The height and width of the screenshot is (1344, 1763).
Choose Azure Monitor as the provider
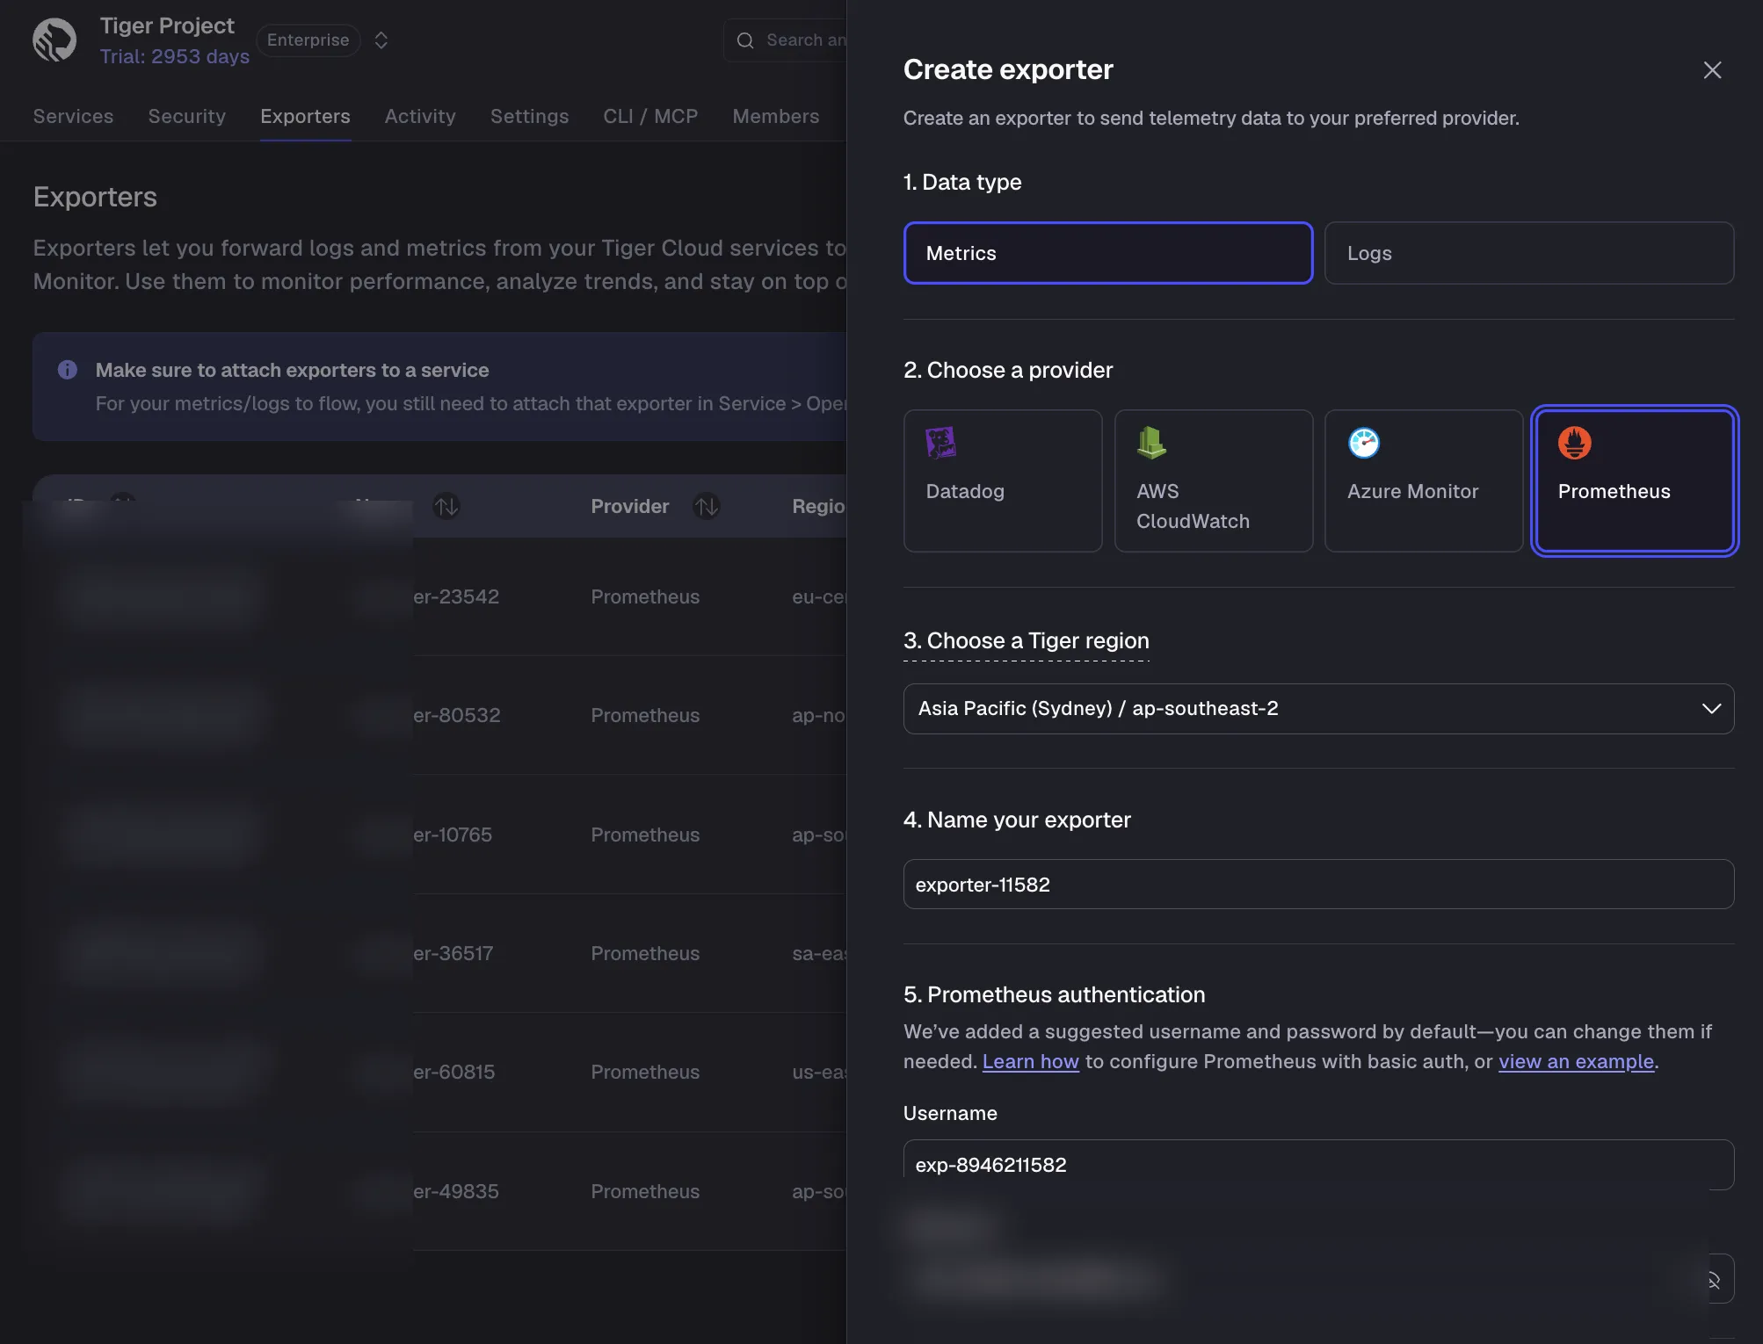(1424, 481)
